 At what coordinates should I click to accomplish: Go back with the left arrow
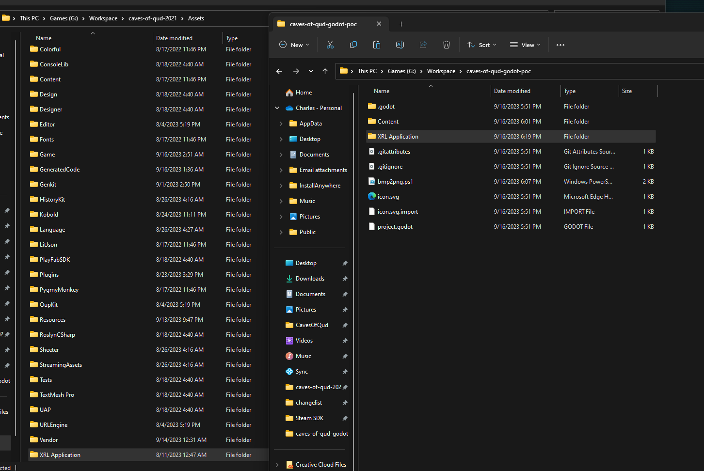tap(279, 71)
